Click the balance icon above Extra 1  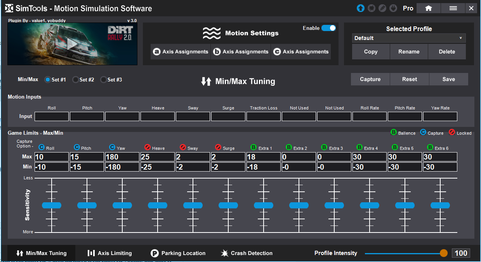coord(254,147)
